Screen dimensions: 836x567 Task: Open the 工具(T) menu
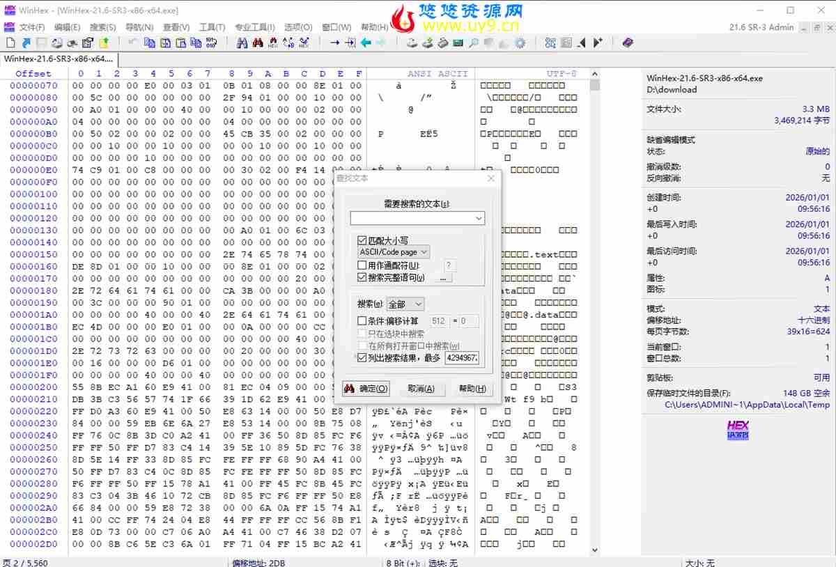(212, 26)
